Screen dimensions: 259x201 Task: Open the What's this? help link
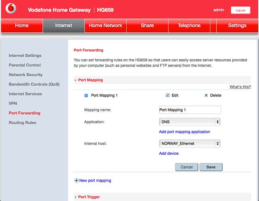[240, 87]
